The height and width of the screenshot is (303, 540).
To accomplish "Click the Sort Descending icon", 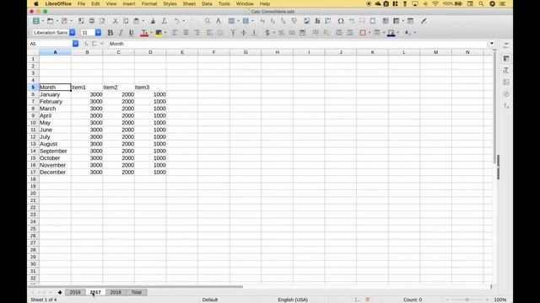I will pos(283,21).
